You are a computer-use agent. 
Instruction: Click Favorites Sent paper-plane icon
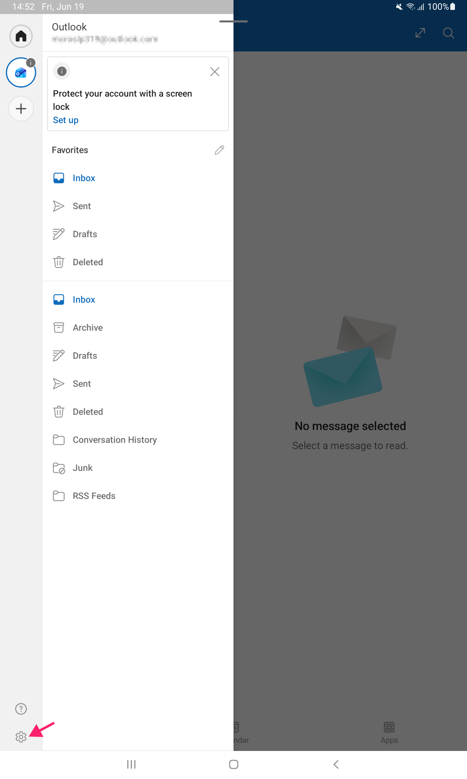(x=59, y=206)
